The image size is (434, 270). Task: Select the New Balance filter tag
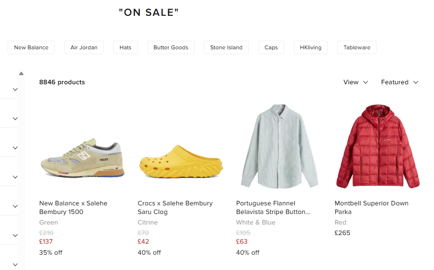pos(31,48)
